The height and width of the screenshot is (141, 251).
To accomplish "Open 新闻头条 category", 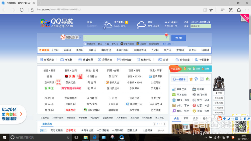I will (47, 60).
